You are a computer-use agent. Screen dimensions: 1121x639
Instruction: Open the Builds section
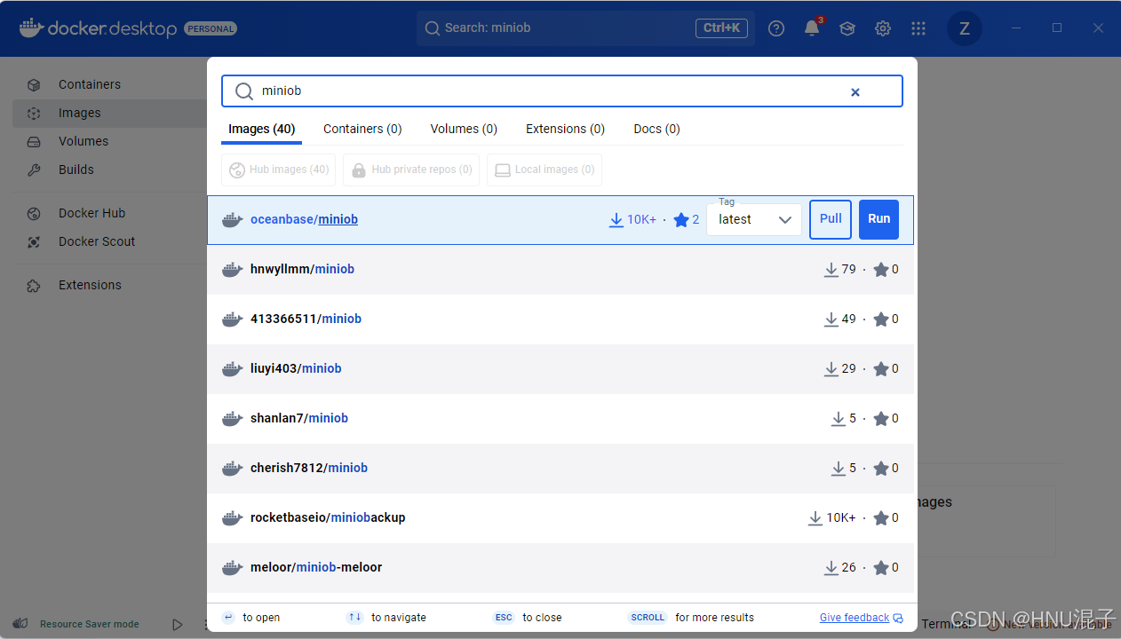(x=76, y=170)
